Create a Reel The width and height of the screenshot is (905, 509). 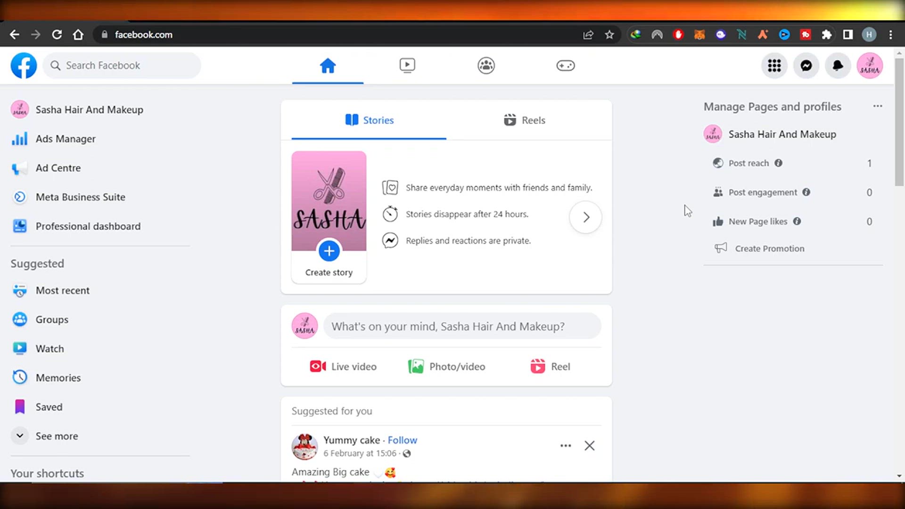[550, 367]
